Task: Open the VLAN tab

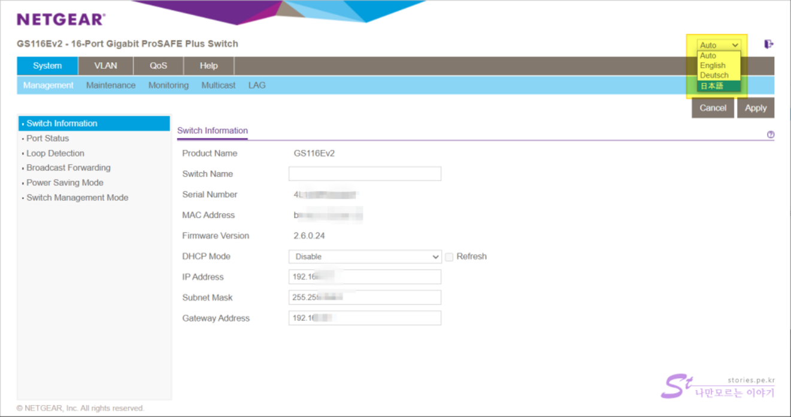Action: click(105, 66)
